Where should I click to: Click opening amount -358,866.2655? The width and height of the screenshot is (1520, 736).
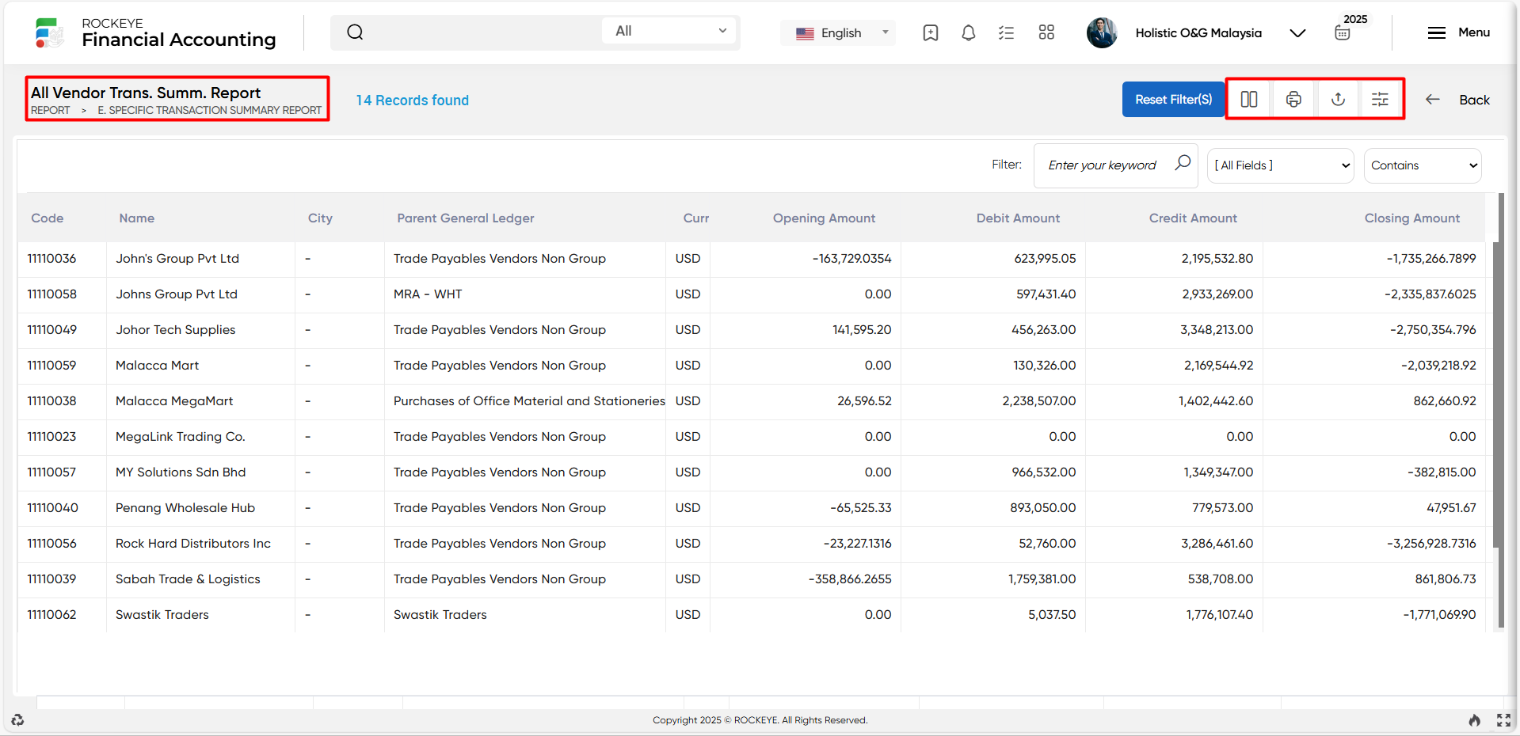[850, 579]
